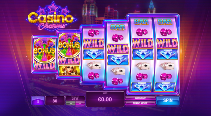Image resolution: width=211 pixels, height=116 pixels.
Task: Click the BAR symbol on fourth reel
Action: (x=118, y=27)
